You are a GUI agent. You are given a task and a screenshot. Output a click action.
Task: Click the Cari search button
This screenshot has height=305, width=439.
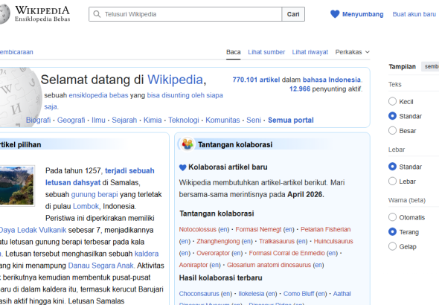pos(293,14)
